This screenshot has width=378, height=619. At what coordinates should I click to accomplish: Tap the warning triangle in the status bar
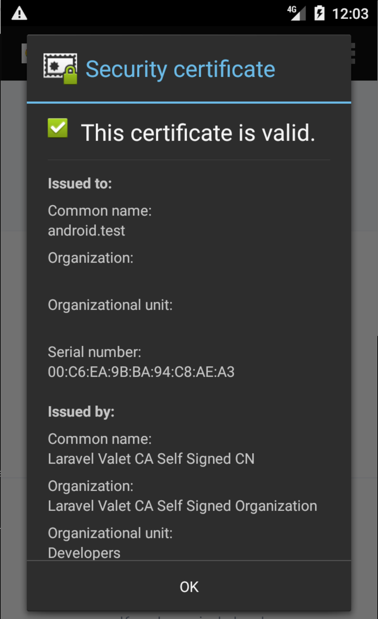20,13
